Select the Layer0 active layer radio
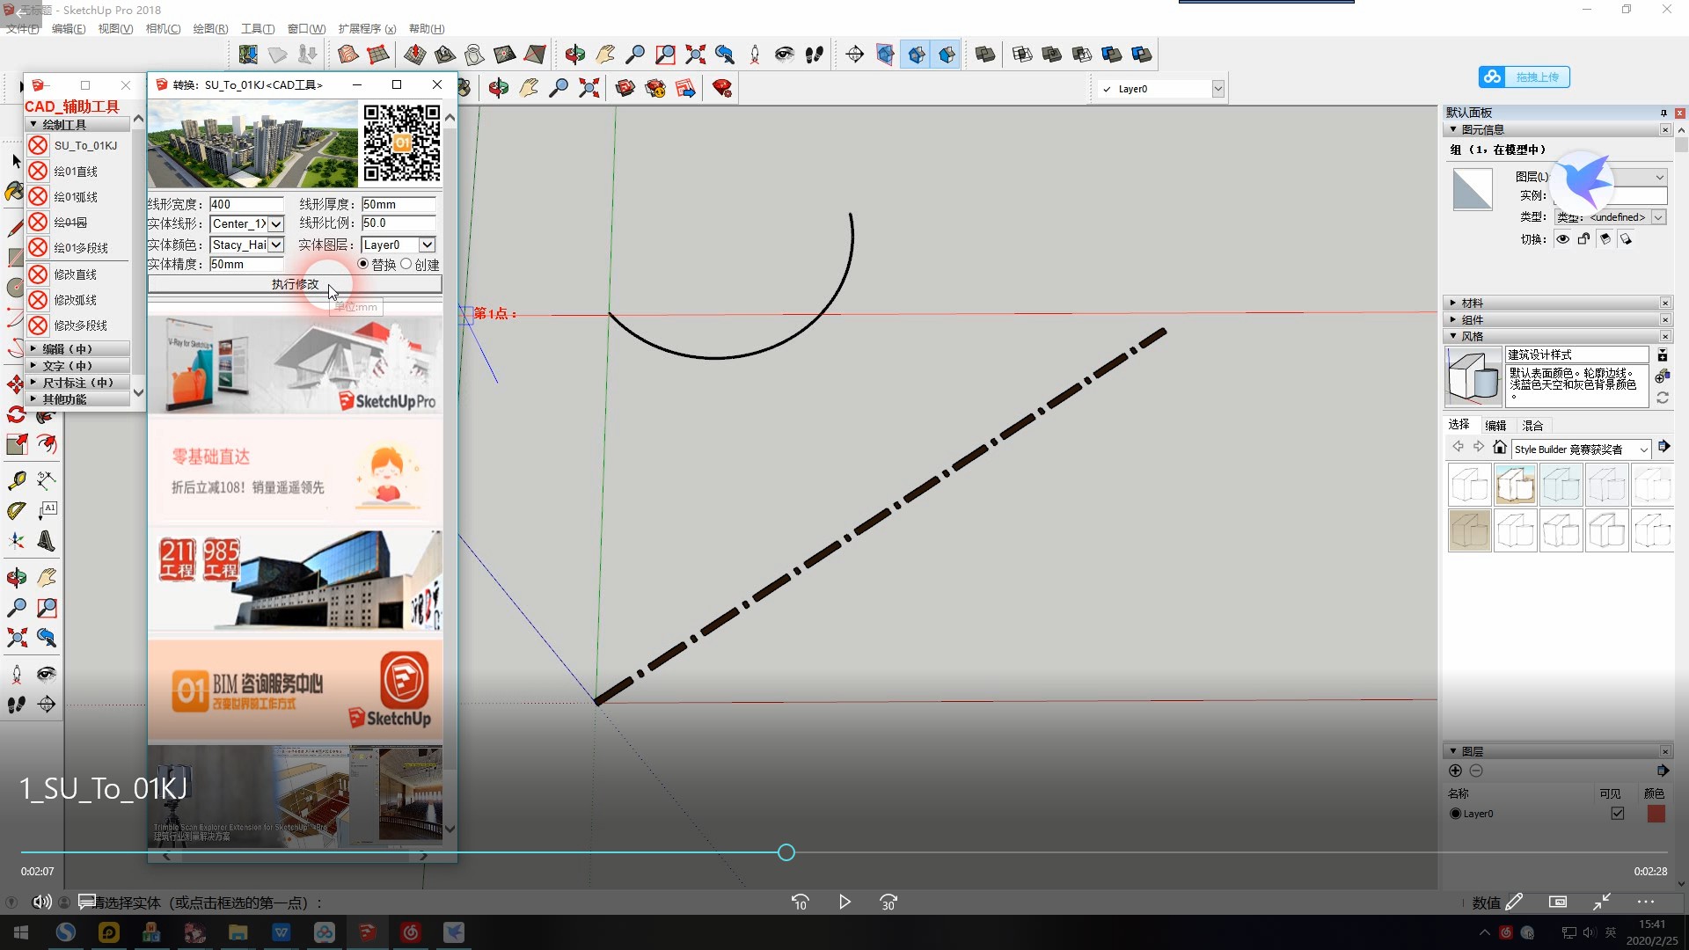The width and height of the screenshot is (1689, 950). (x=1455, y=814)
